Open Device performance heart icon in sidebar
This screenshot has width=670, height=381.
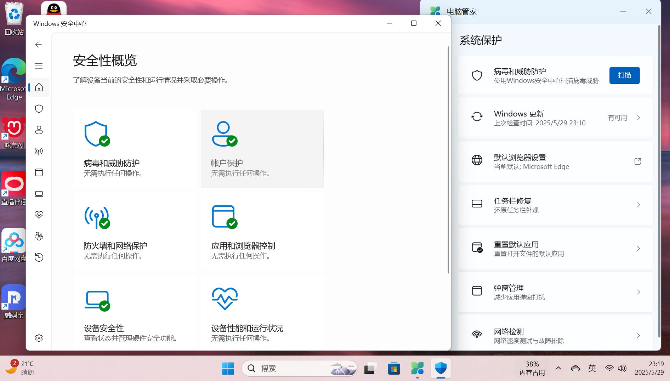39,215
